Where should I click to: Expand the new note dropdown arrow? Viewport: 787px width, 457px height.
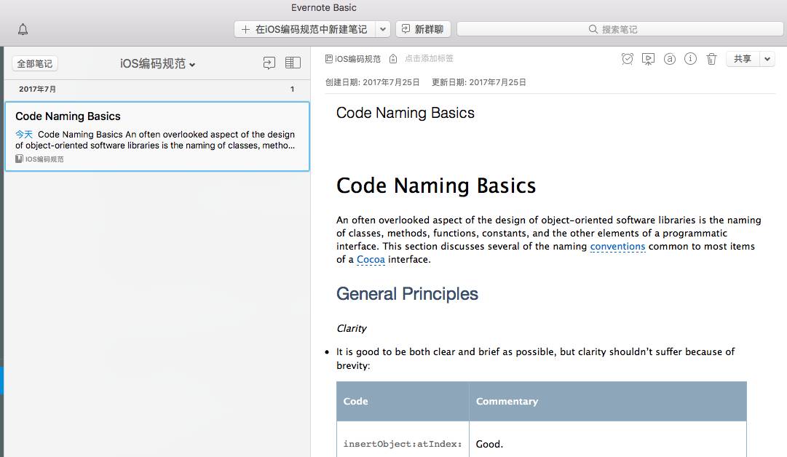pyautogui.click(x=383, y=29)
